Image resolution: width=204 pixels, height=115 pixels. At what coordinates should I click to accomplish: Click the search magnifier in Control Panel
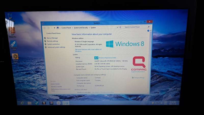(149, 27)
